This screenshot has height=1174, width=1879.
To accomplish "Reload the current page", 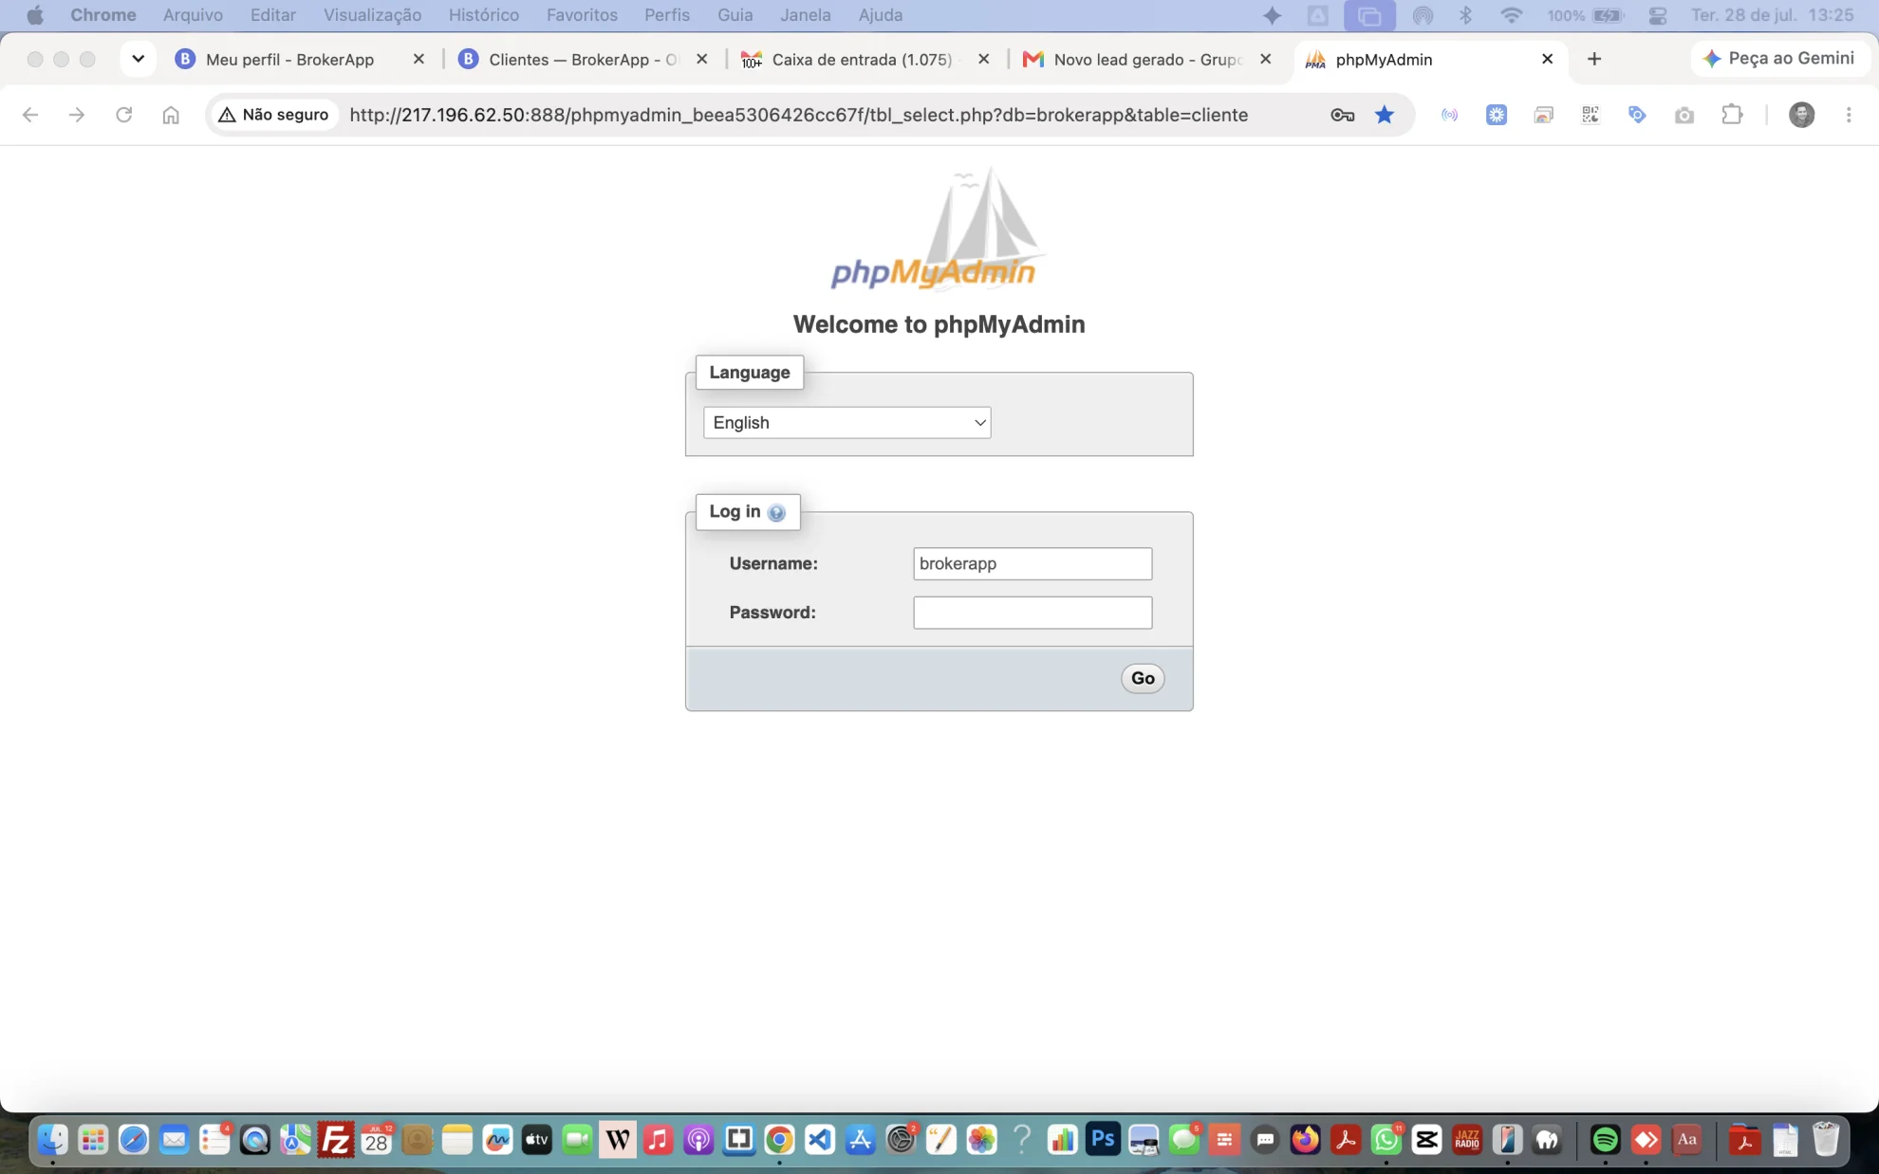I will pos(123,115).
